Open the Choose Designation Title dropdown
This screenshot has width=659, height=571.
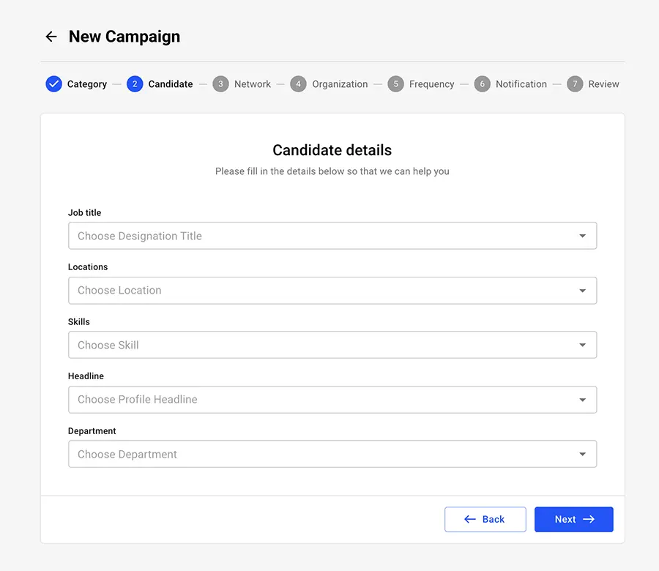click(x=332, y=236)
